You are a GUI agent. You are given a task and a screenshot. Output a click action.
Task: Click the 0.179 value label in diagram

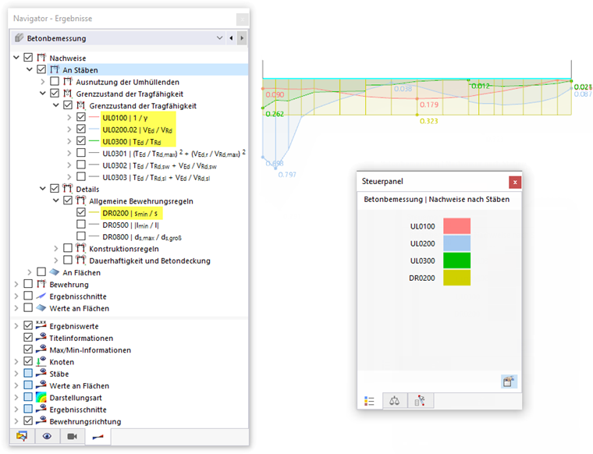(x=429, y=105)
